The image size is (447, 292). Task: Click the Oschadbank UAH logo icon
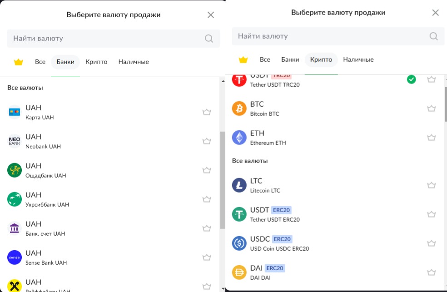coord(15,170)
